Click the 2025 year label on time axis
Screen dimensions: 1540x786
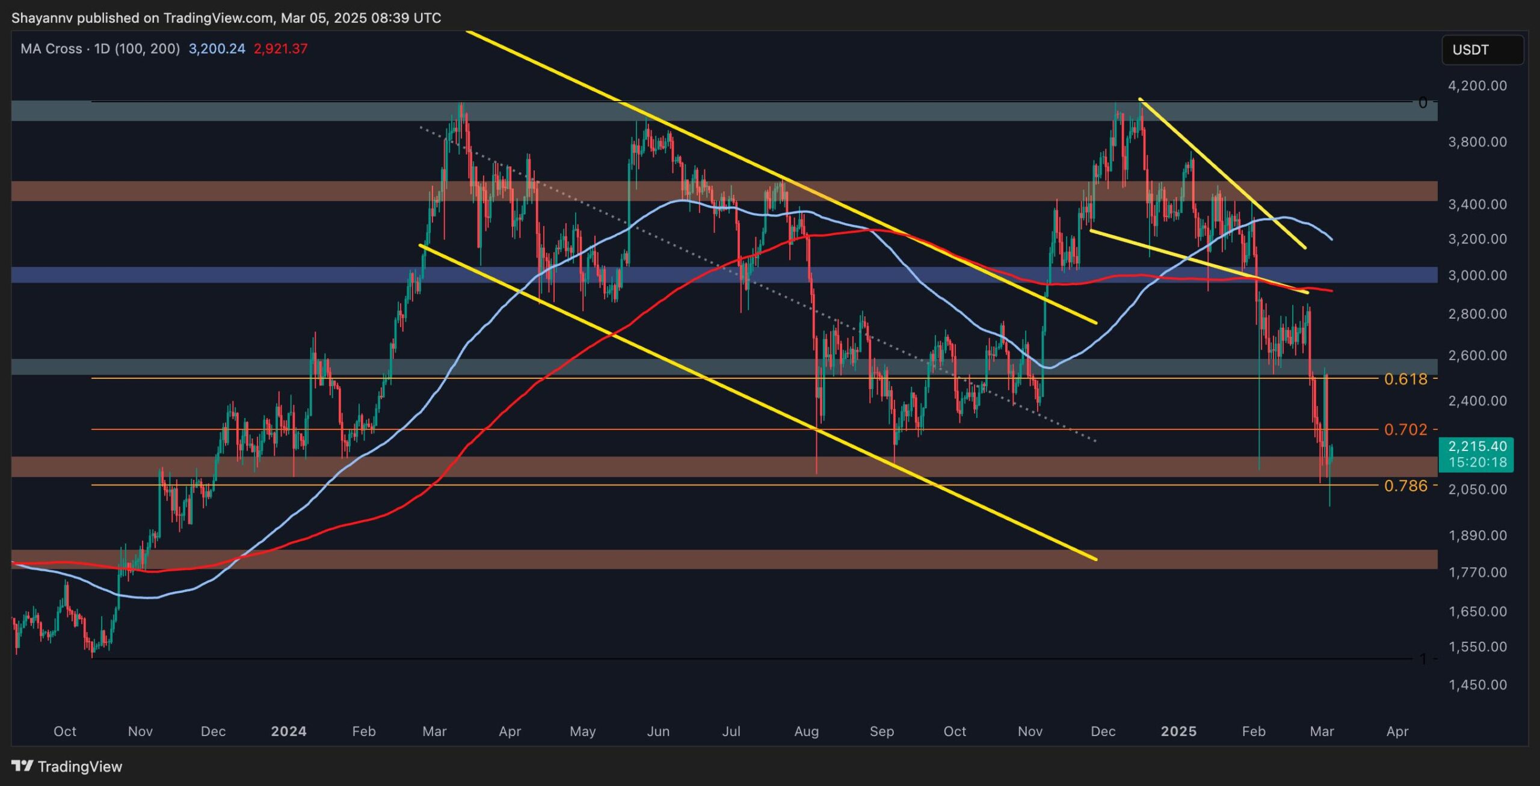pyautogui.click(x=1178, y=731)
